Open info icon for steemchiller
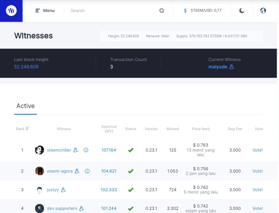 (86, 150)
